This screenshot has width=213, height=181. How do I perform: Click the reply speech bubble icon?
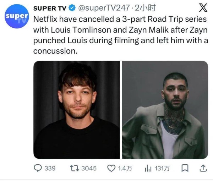38,168
